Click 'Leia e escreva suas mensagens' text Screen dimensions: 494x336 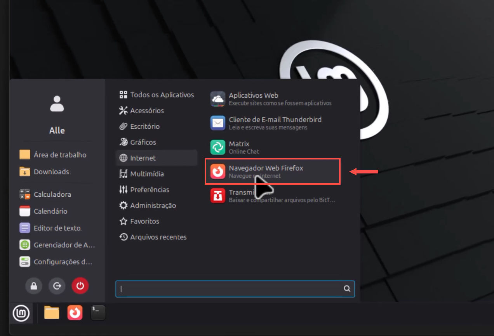(268, 127)
